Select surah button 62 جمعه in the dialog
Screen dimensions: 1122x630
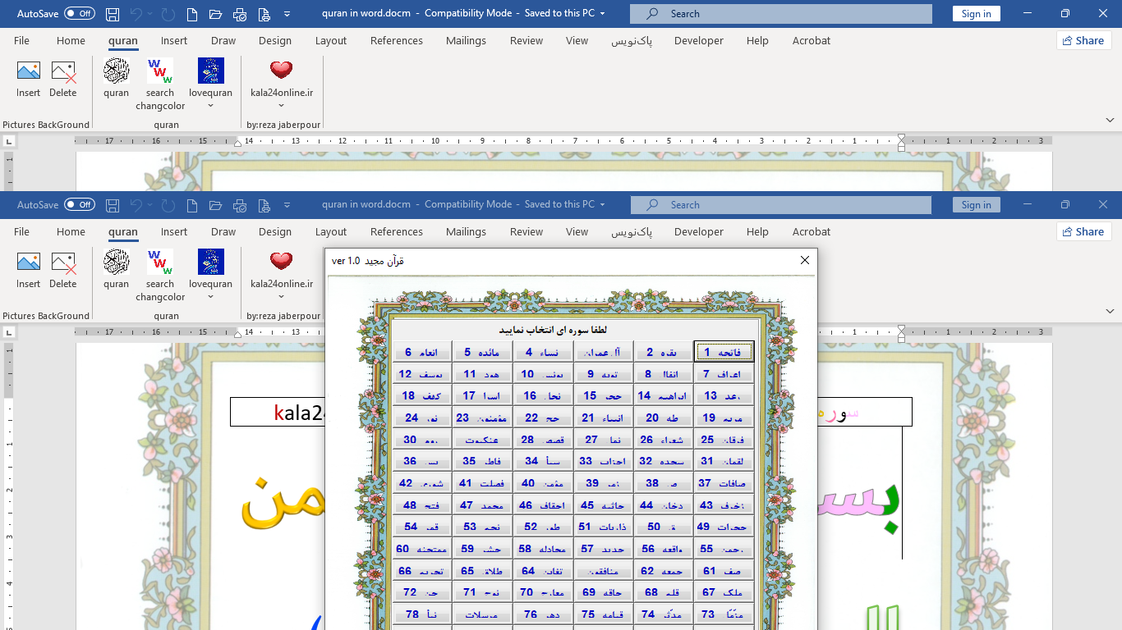[x=663, y=571]
